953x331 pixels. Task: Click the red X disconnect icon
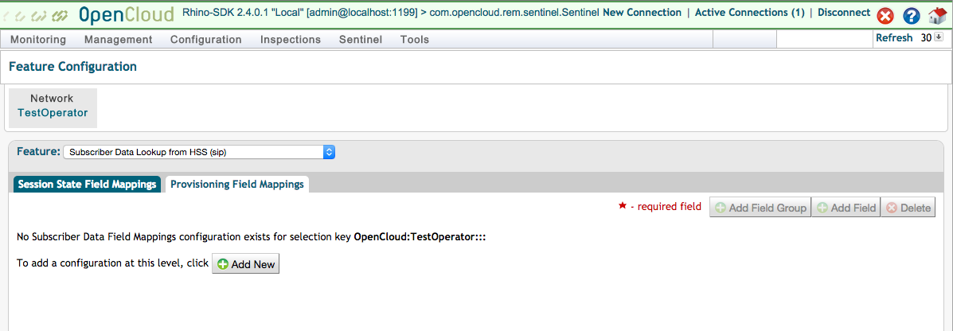(885, 17)
